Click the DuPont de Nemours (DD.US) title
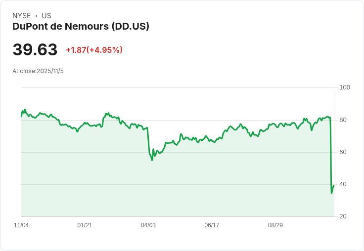Screen dimensions: 364x251 [81, 26]
